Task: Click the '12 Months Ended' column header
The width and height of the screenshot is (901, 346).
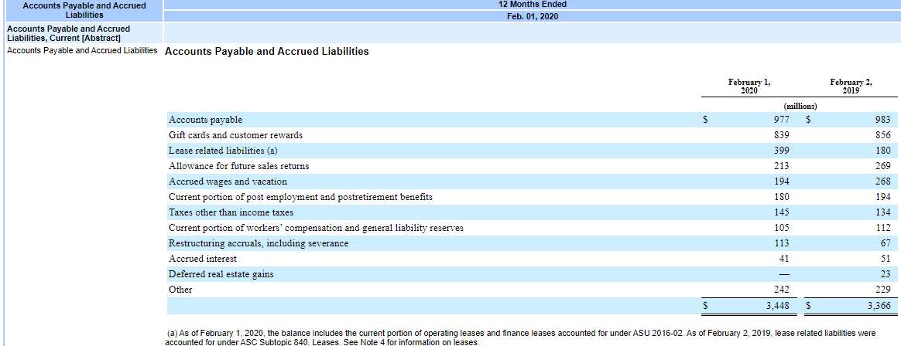Action: pos(532,5)
